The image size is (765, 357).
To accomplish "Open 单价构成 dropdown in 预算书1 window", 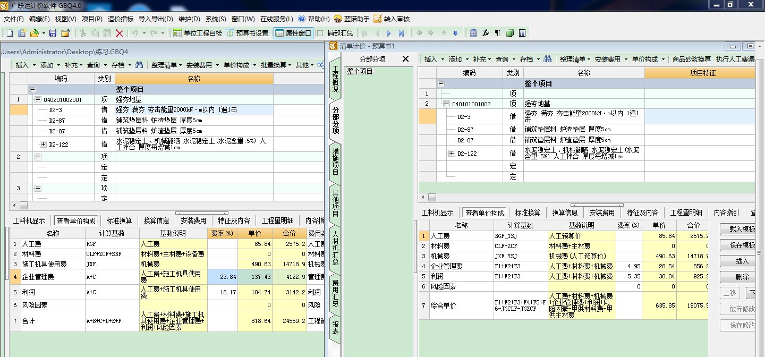I will pos(648,59).
